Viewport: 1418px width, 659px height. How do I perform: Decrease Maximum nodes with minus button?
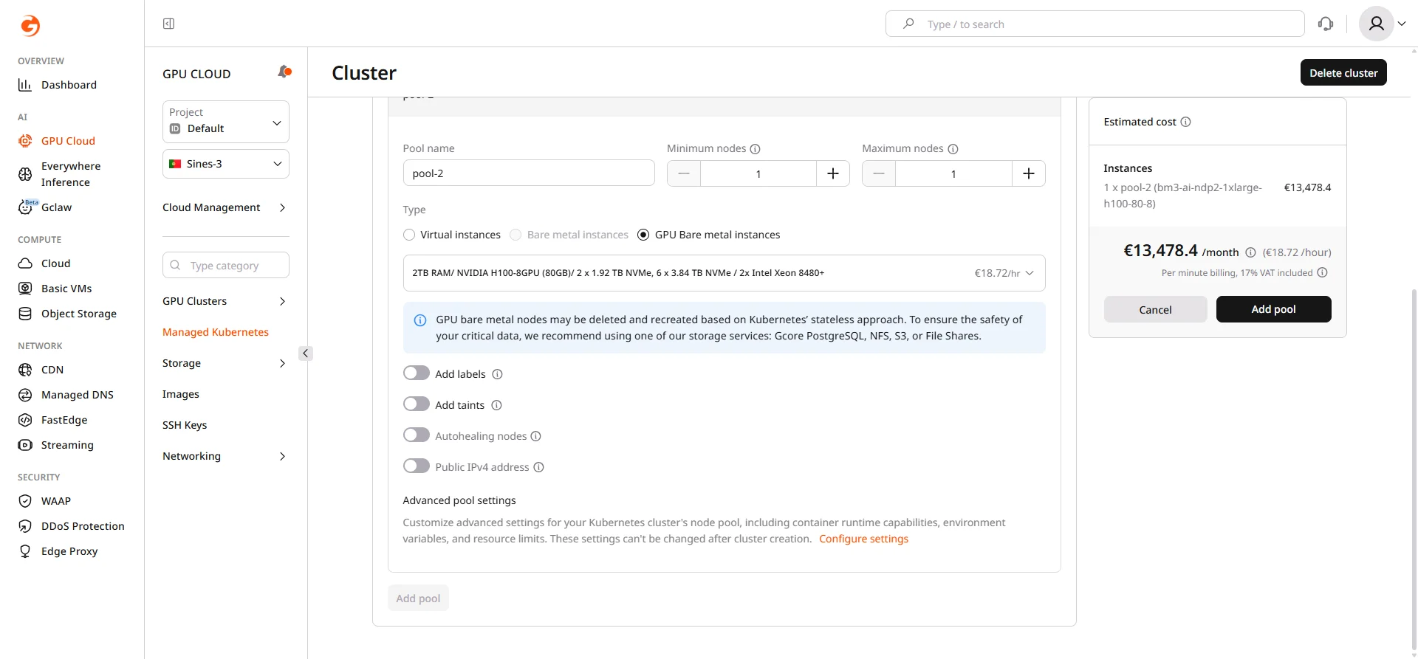pyautogui.click(x=879, y=173)
